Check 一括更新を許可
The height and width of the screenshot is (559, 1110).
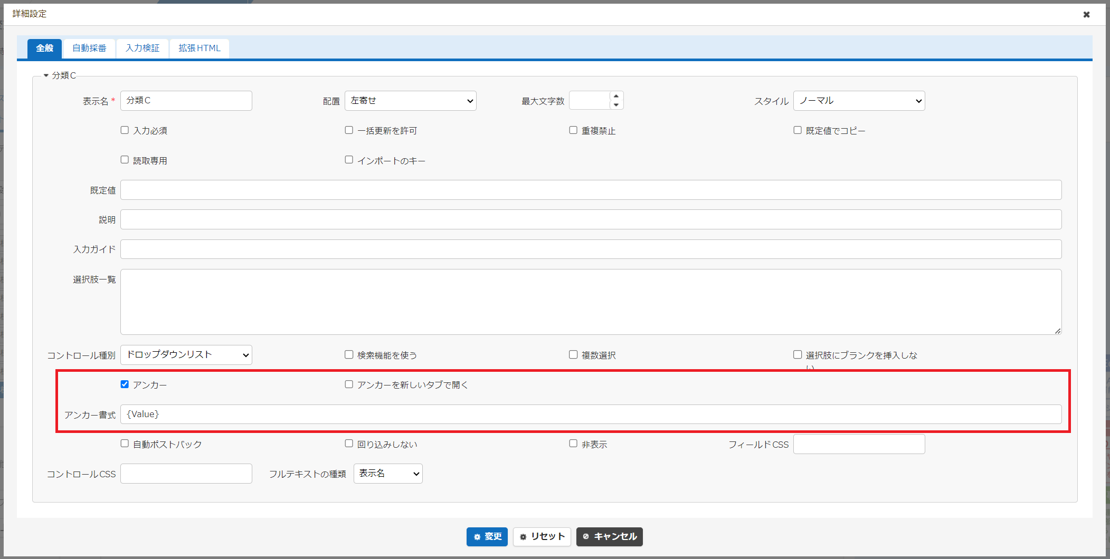click(x=349, y=130)
